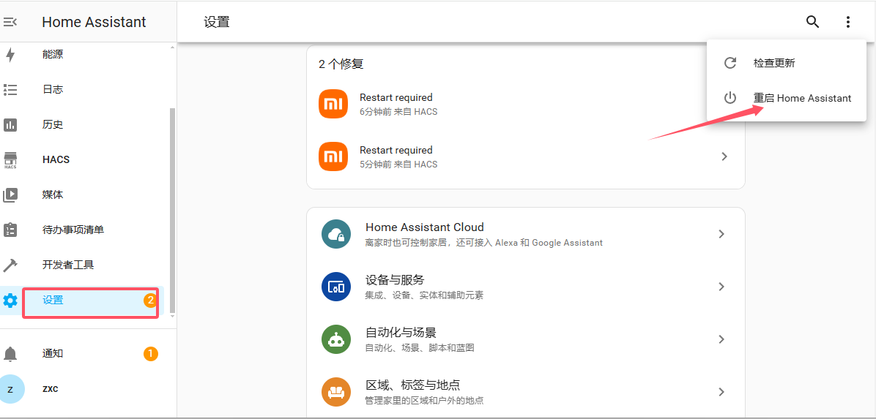The width and height of the screenshot is (876, 419).
Task: Open the Home Assistant Cloud settings row
Action: pos(526,234)
